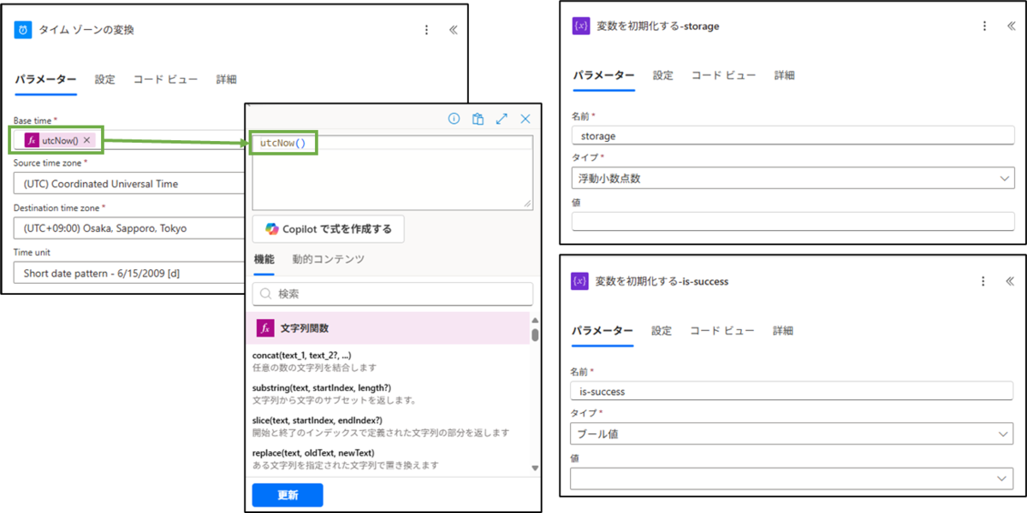Screen dimensions: 1027x513
Task: Close the expression editor popup
Action: [525, 119]
